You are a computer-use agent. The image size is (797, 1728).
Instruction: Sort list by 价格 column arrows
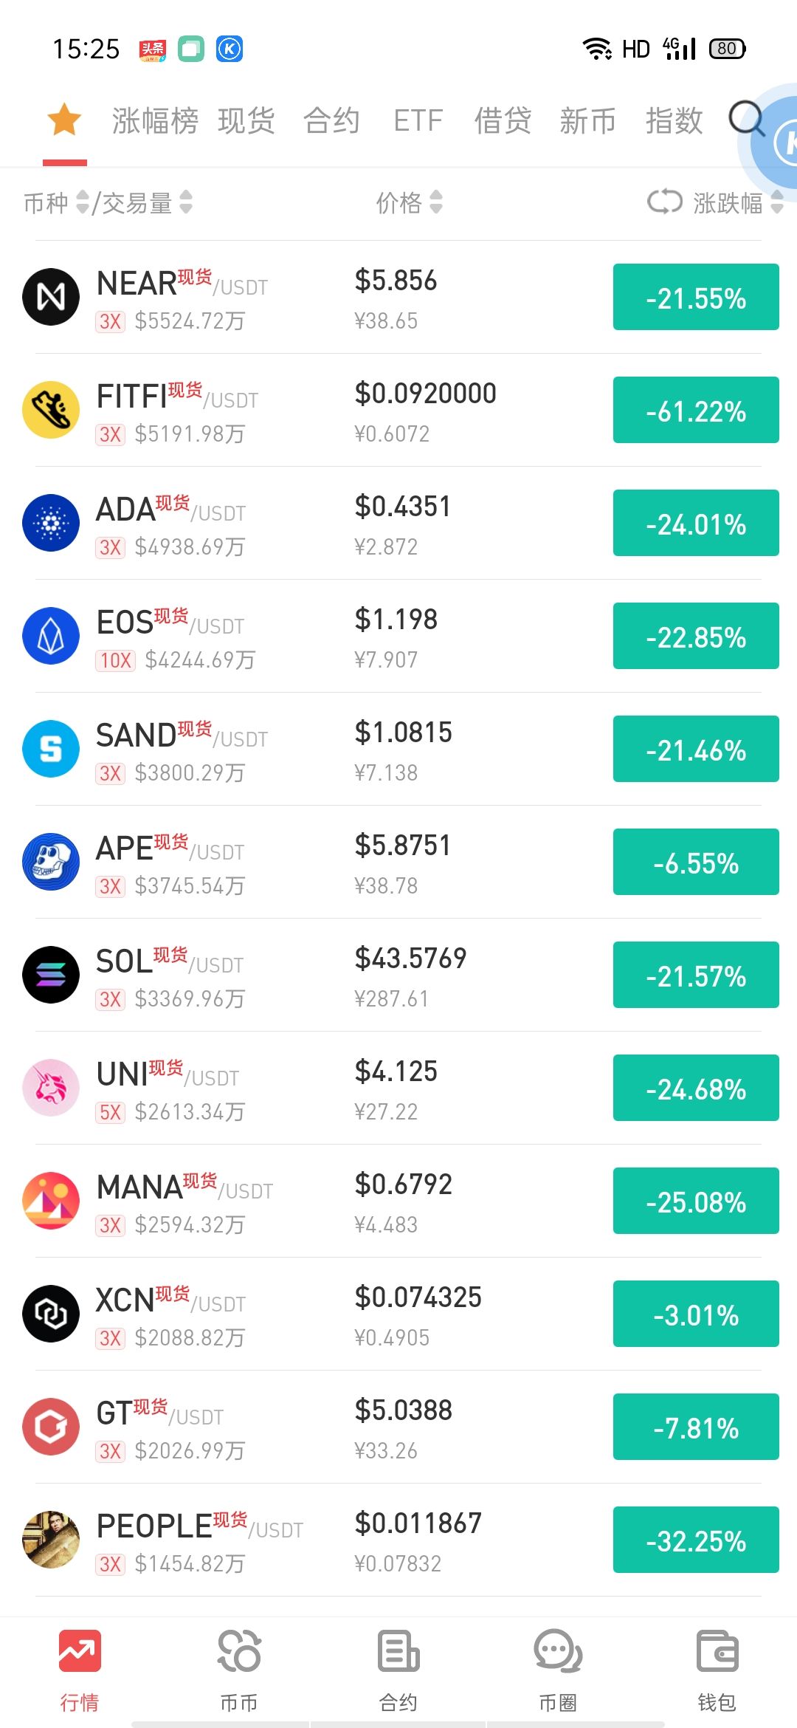[x=436, y=202]
